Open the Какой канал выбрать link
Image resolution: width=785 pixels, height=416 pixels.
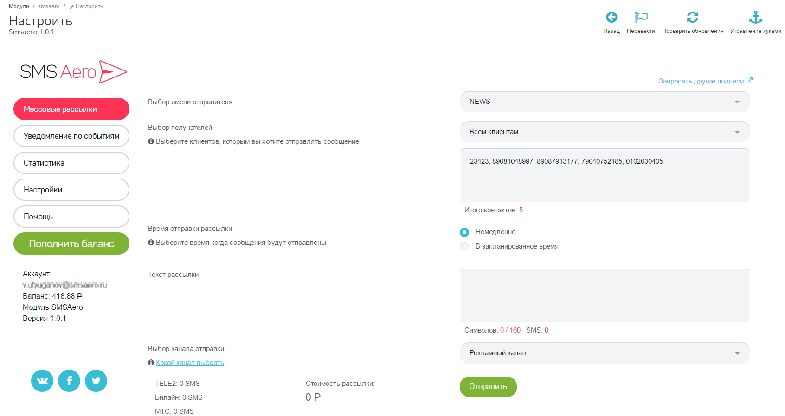click(190, 363)
